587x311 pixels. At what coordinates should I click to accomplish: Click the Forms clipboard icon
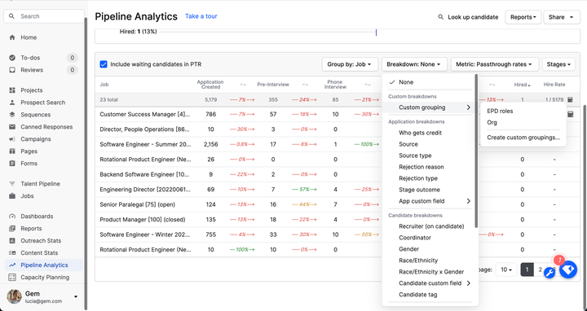click(12, 164)
